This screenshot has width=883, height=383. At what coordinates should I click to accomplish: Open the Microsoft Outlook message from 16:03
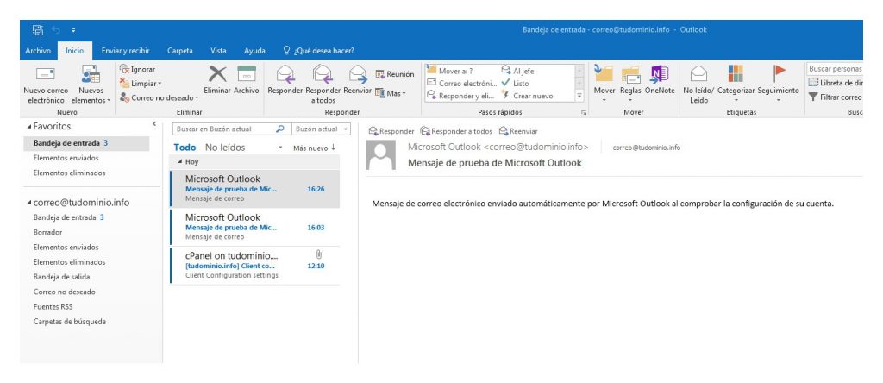(255, 227)
